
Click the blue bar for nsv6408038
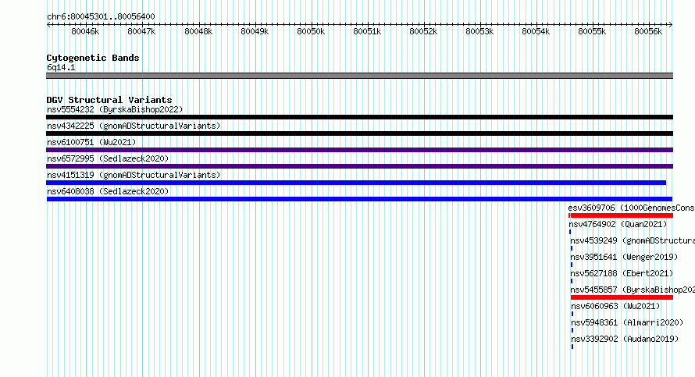359,199
